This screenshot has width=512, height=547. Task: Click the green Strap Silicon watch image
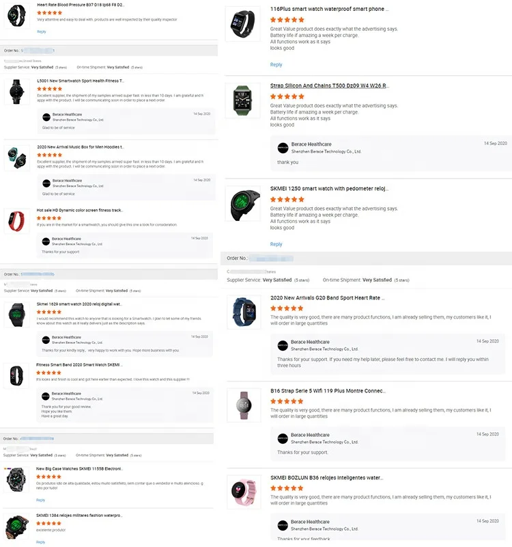point(242,101)
